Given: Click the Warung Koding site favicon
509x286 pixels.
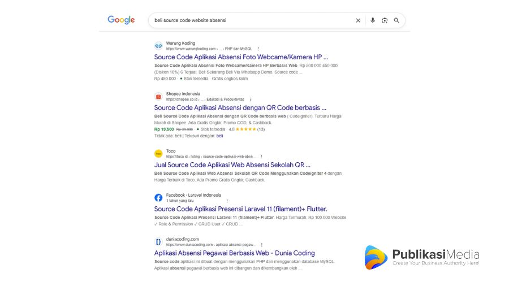Looking at the screenshot, I should pos(158,46).
